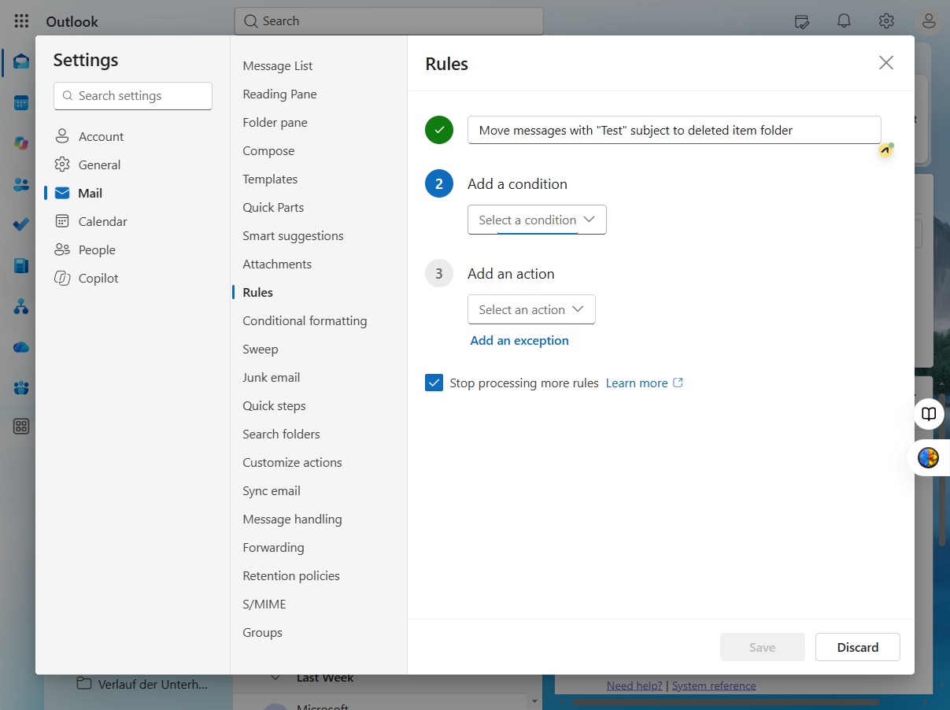Open the Select an action dropdown
950x710 pixels.
point(531,309)
